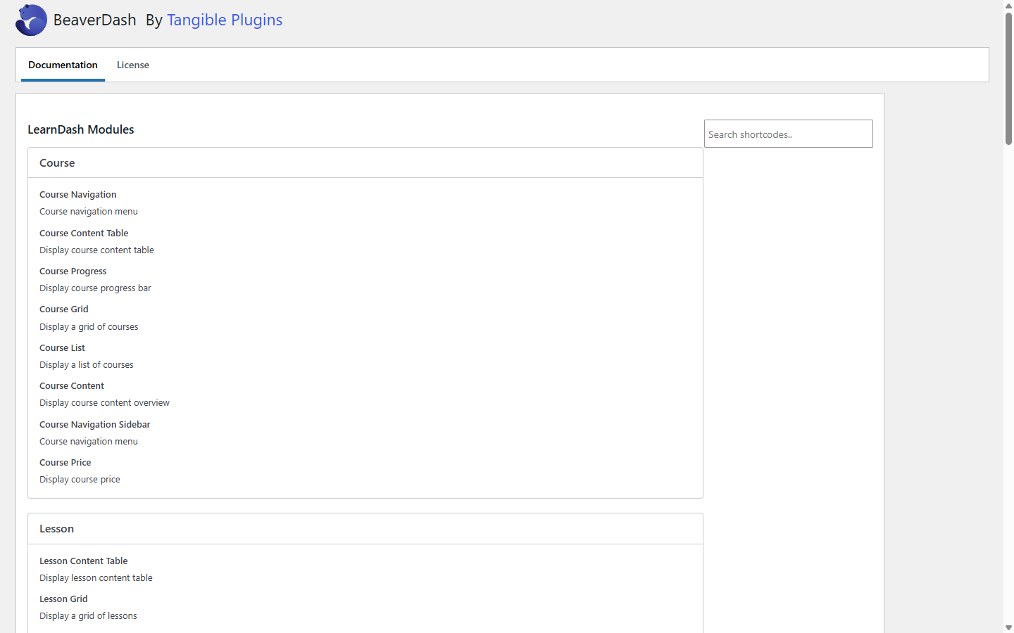The height and width of the screenshot is (633, 1014).
Task: Focus the Search shortcodes input field
Action: click(788, 134)
